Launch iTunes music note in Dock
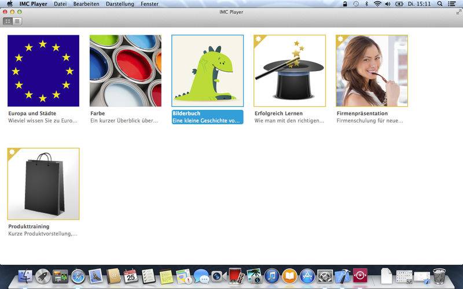The width and height of the screenshot is (463, 289). [x=271, y=276]
